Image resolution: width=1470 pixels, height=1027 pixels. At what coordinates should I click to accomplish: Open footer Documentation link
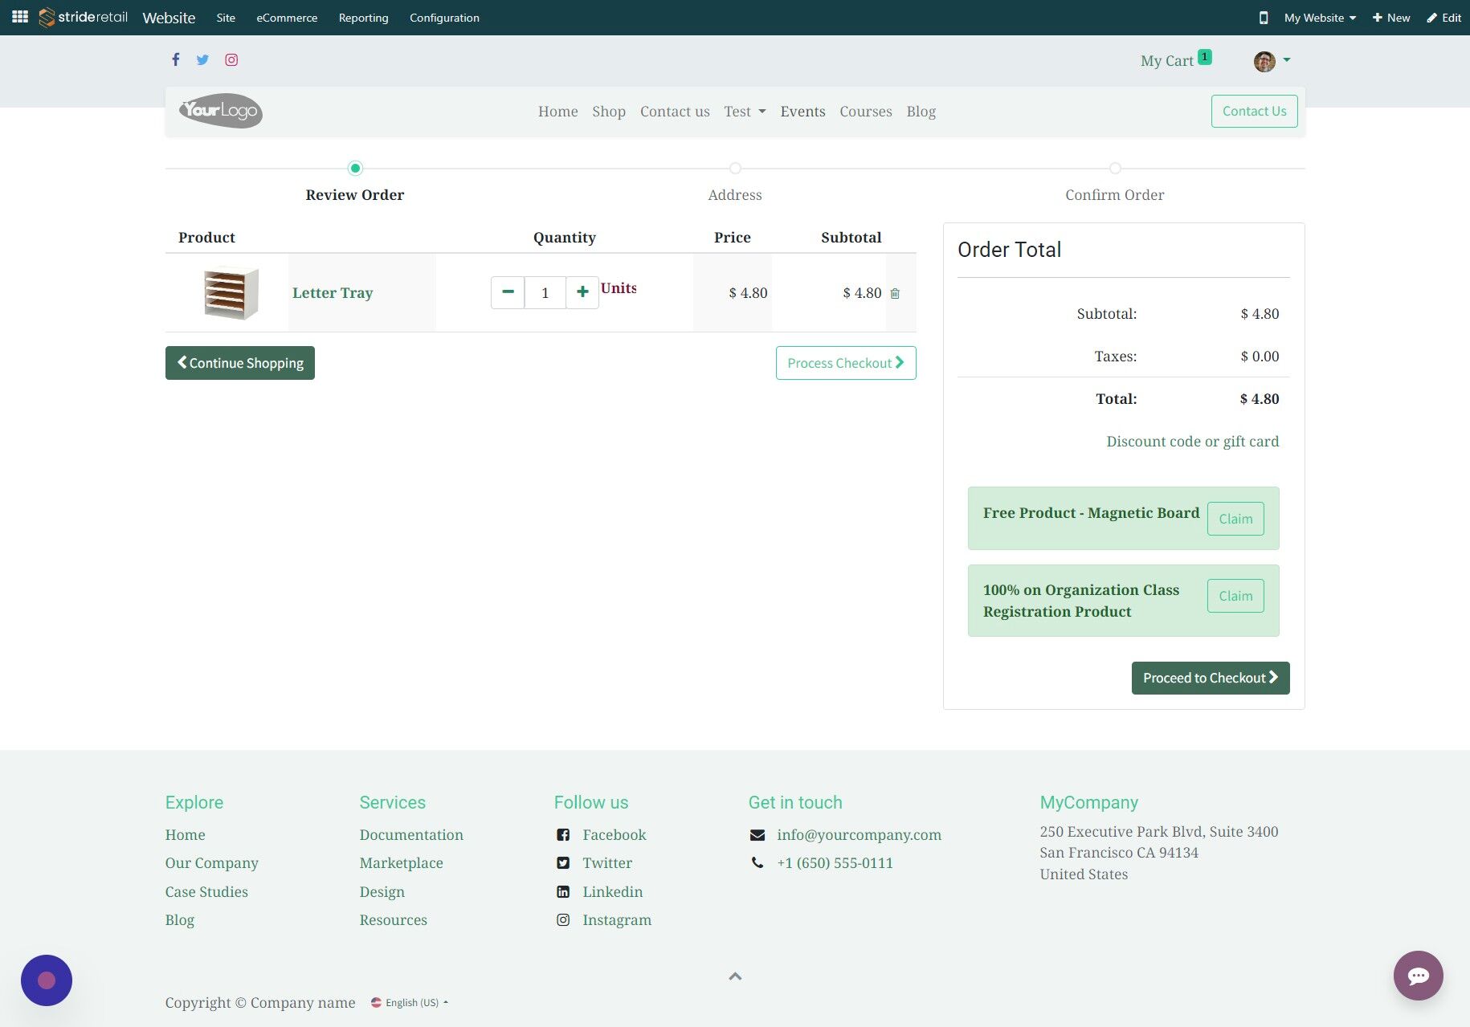pyautogui.click(x=411, y=835)
